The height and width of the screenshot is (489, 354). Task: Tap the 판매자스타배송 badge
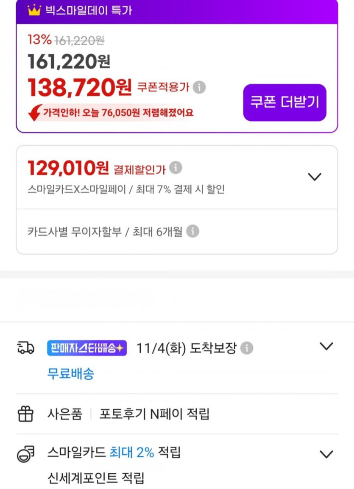tap(86, 348)
